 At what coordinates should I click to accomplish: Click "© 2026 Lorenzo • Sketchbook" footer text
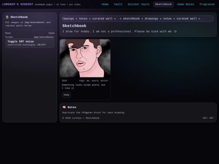(x=81, y=118)
